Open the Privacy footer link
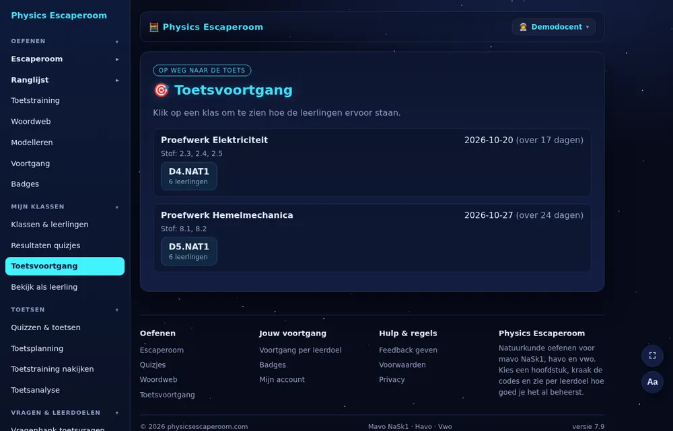 [392, 379]
